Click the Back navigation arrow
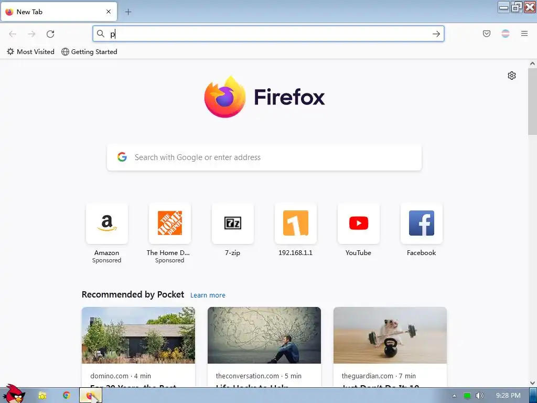Viewport: 537px width, 403px height. (13, 34)
